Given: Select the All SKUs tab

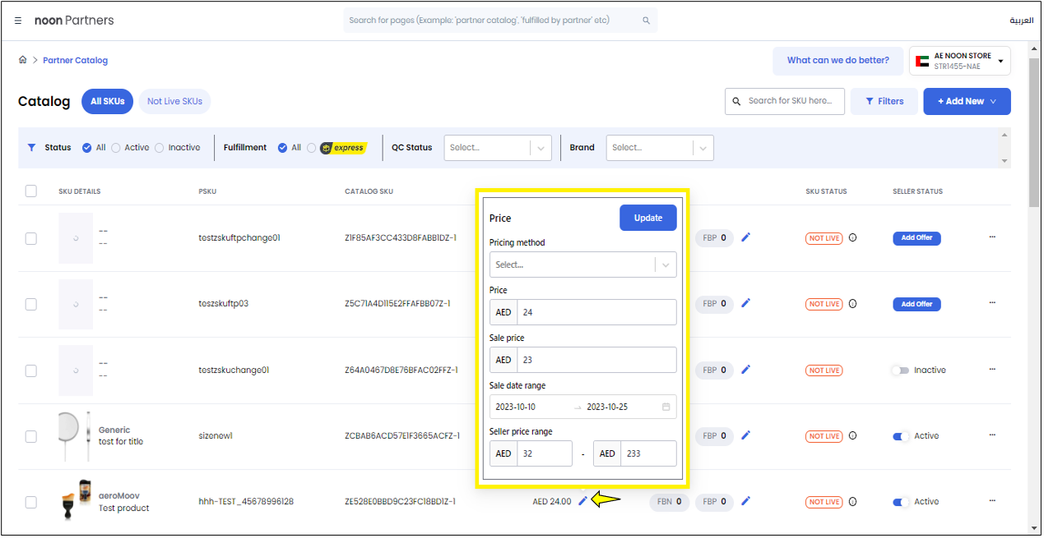Looking at the screenshot, I should pos(108,101).
